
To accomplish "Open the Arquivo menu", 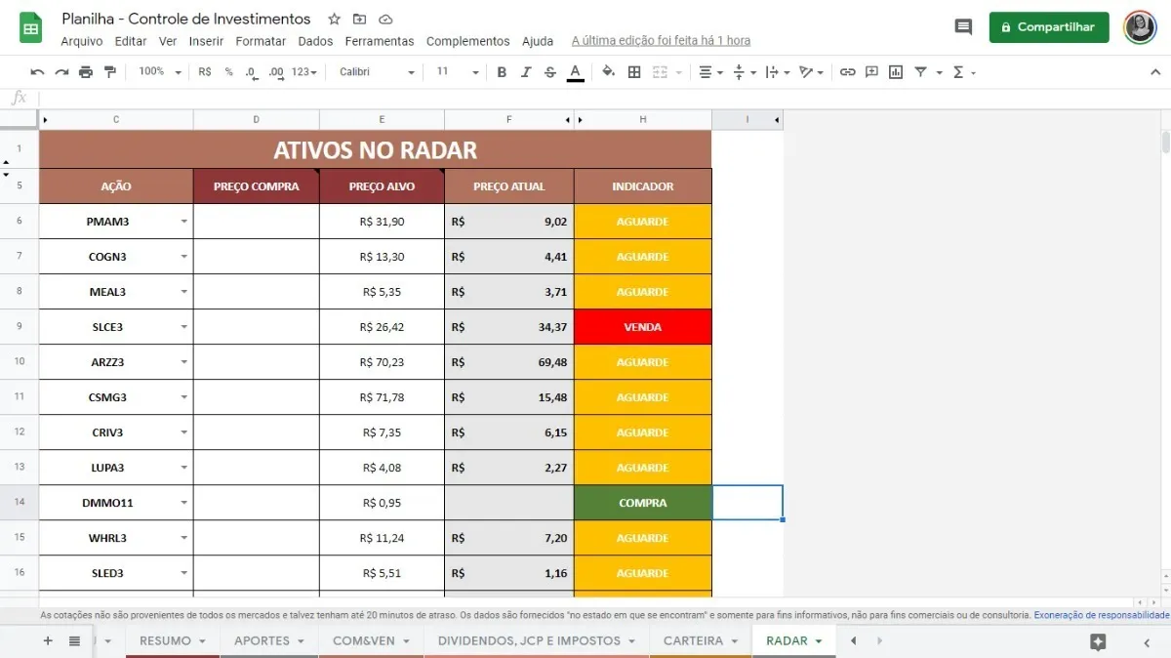I will click(x=81, y=41).
